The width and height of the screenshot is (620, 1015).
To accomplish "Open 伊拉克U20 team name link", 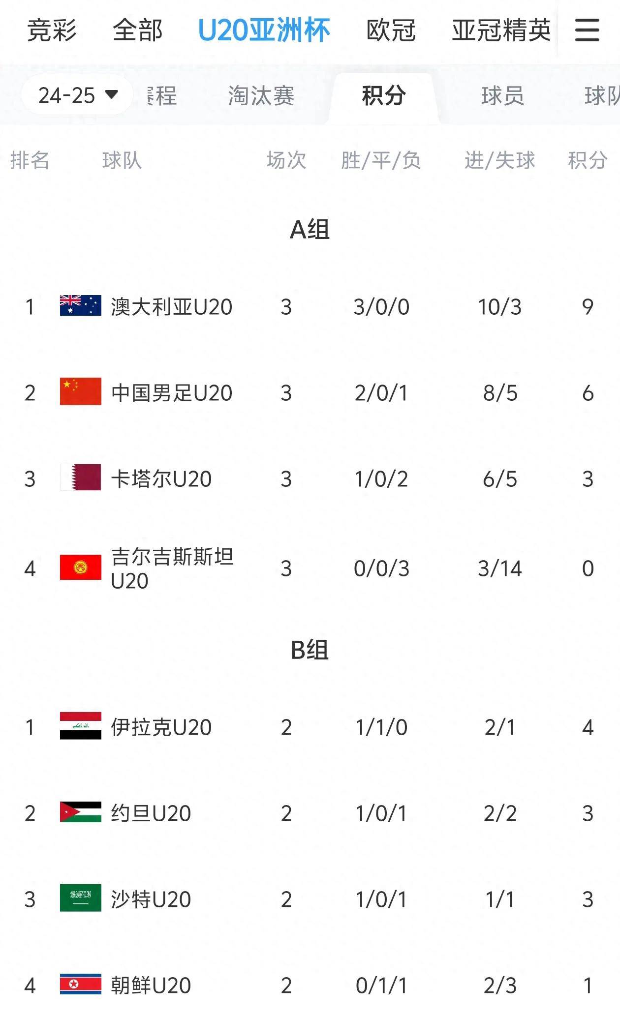I will tap(161, 727).
